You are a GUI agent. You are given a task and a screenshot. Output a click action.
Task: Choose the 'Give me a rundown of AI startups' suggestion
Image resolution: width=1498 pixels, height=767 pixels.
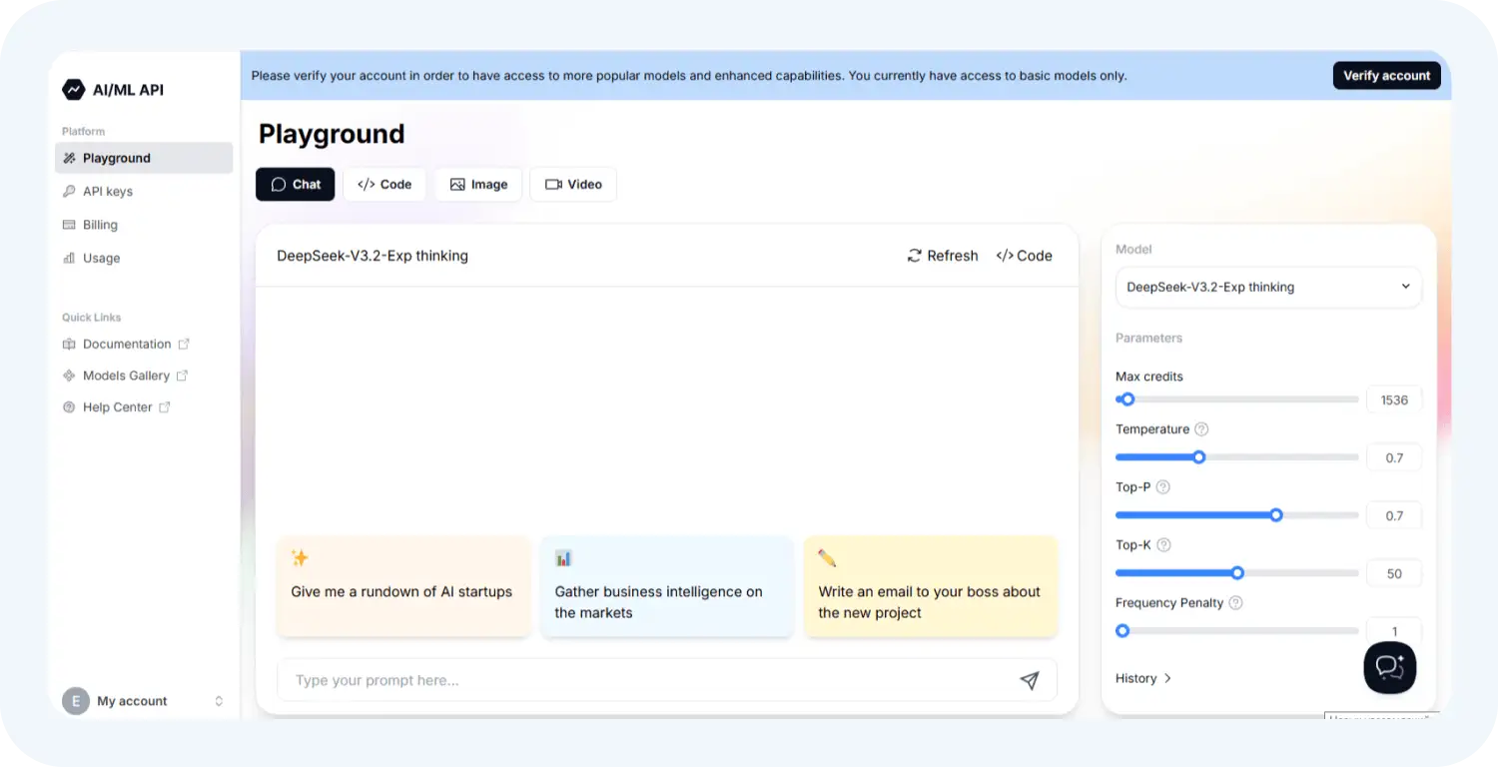pyautogui.click(x=402, y=586)
